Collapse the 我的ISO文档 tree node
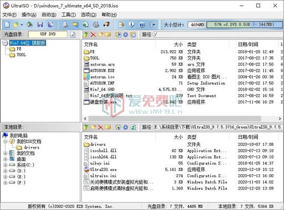Screen dimensions: 284x210 pos(5,141)
